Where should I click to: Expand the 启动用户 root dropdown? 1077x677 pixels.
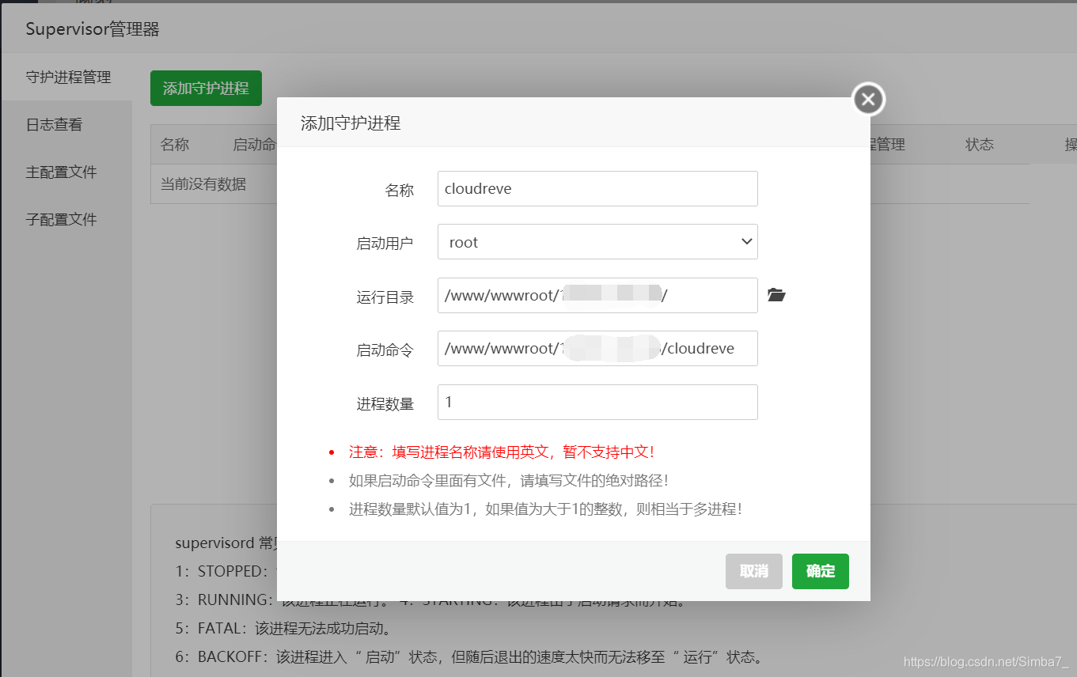(x=597, y=242)
